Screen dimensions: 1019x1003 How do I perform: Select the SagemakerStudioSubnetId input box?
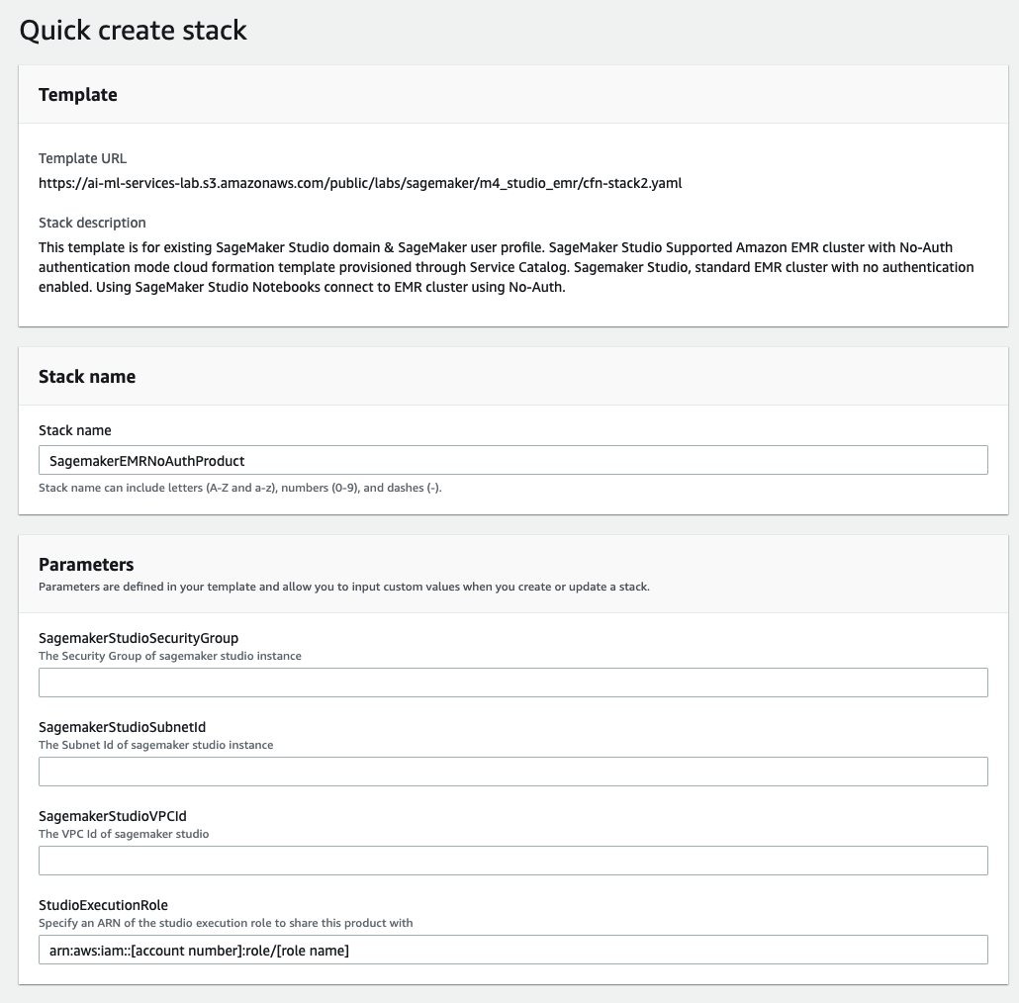point(512,772)
